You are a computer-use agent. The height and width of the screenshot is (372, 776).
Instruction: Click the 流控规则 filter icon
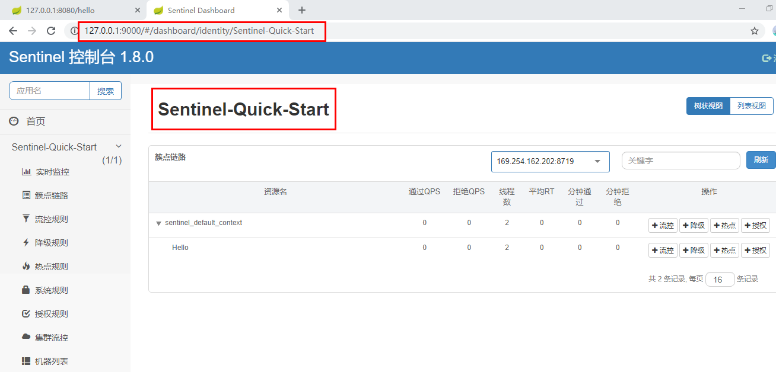26,219
